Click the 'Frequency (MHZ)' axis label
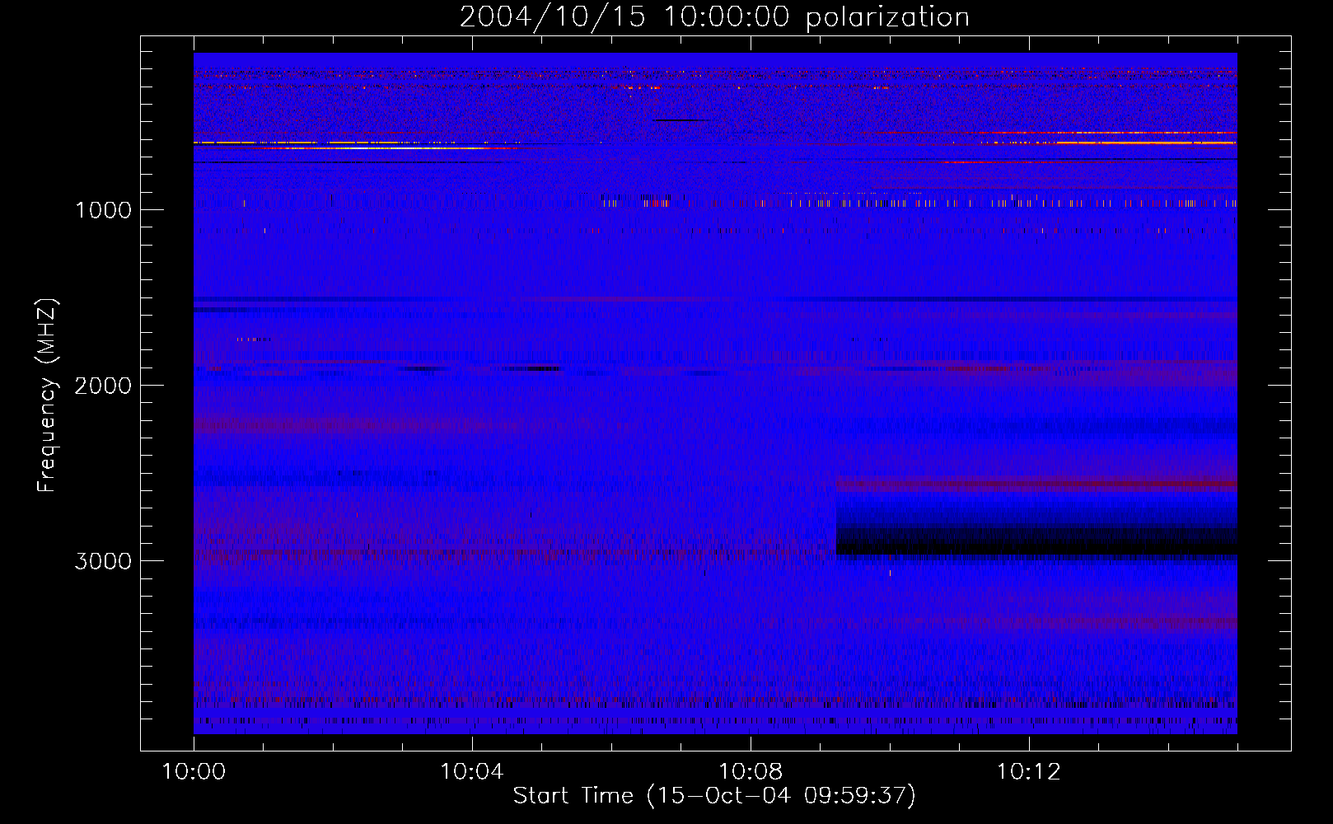The height and width of the screenshot is (824, 1333). coord(47,396)
